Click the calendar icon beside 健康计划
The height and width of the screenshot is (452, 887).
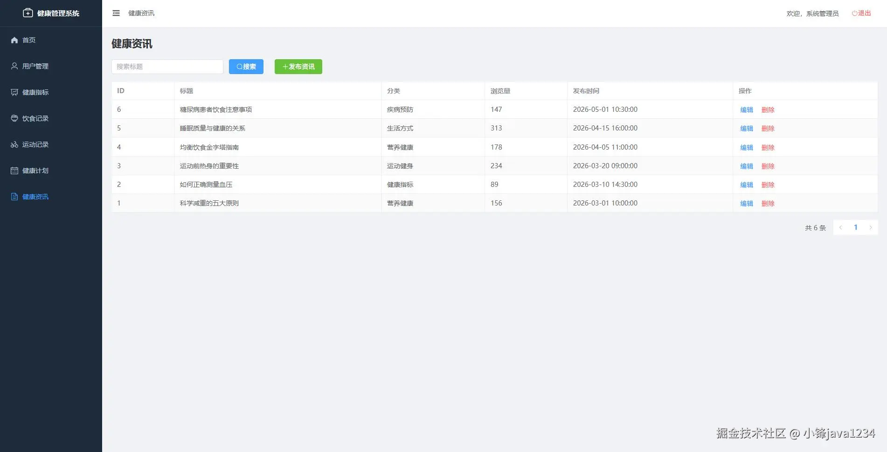coord(14,171)
